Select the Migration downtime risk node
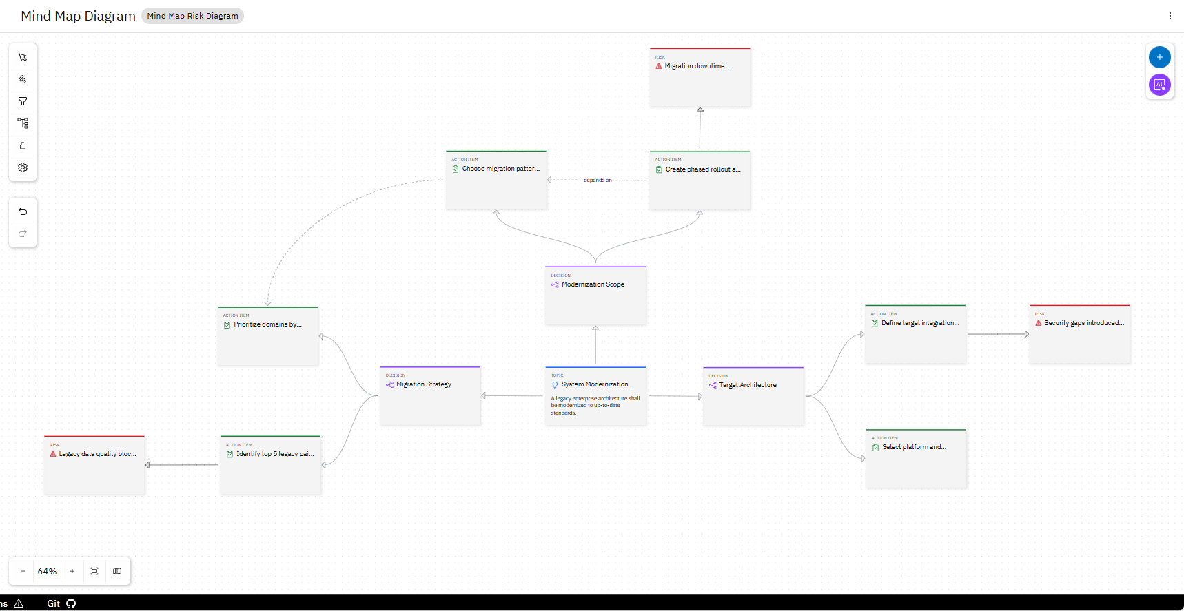The width and height of the screenshot is (1184, 611). click(x=700, y=77)
